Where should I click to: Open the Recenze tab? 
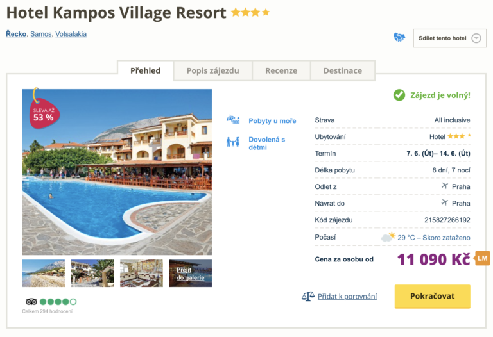pyautogui.click(x=281, y=70)
